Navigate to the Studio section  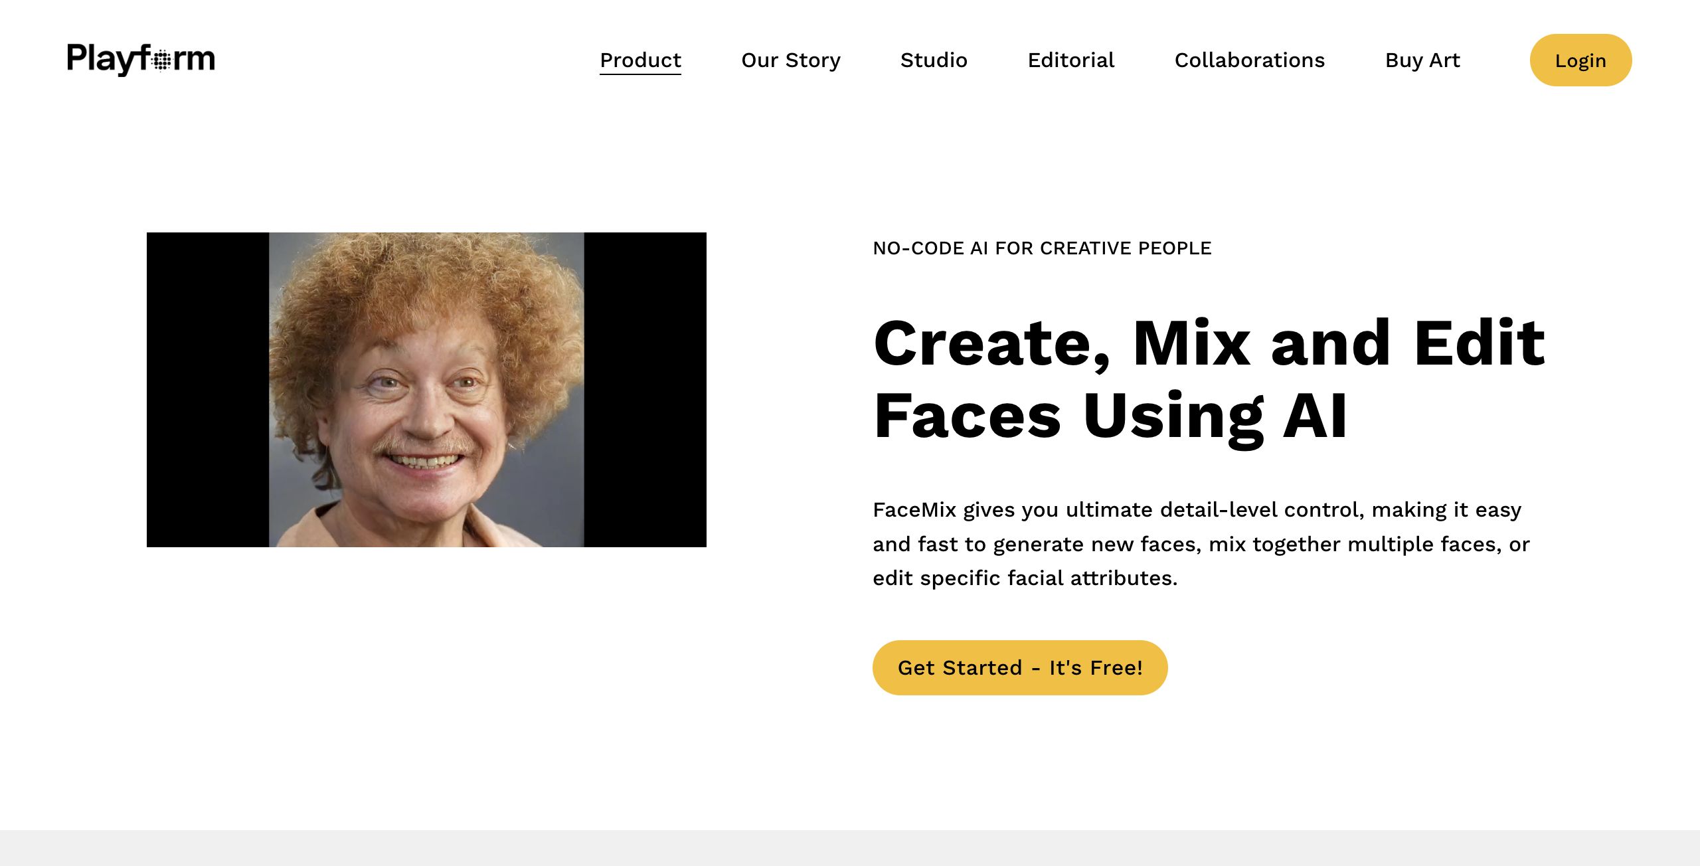tap(934, 60)
